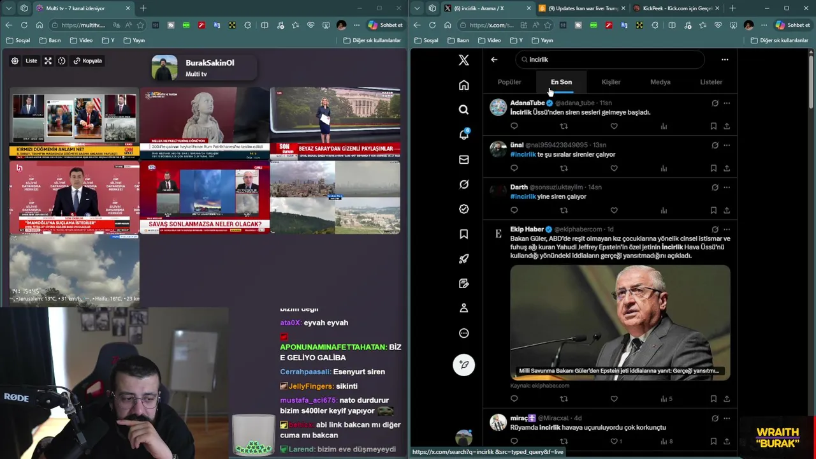This screenshot has width=816, height=459.
Task: Open Sohbet et Copilot in left browser
Action: tap(385, 25)
